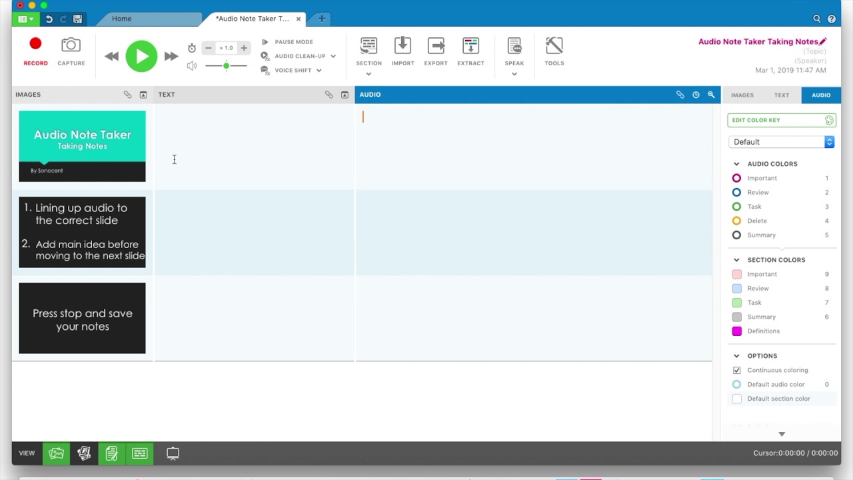
Task: Open the Voice Shift dropdown
Action: coord(291,70)
